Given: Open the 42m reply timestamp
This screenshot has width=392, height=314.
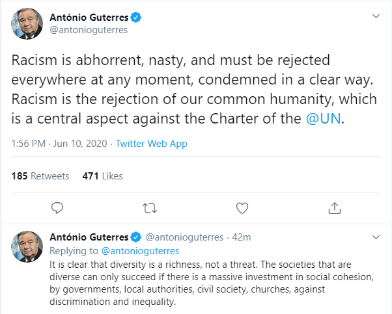Looking at the screenshot, I should (242, 238).
